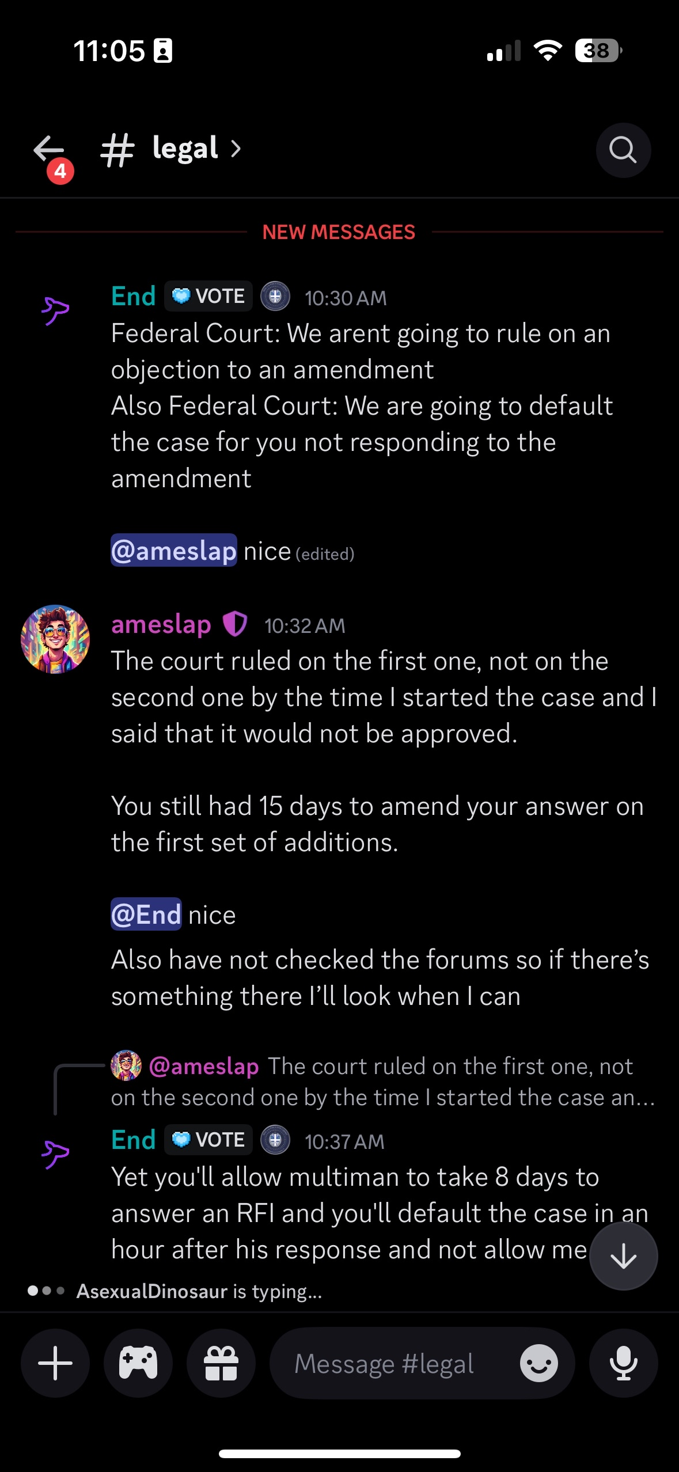Open the @ameslap mention link
Screen dimensions: 679x1472
point(174,551)
